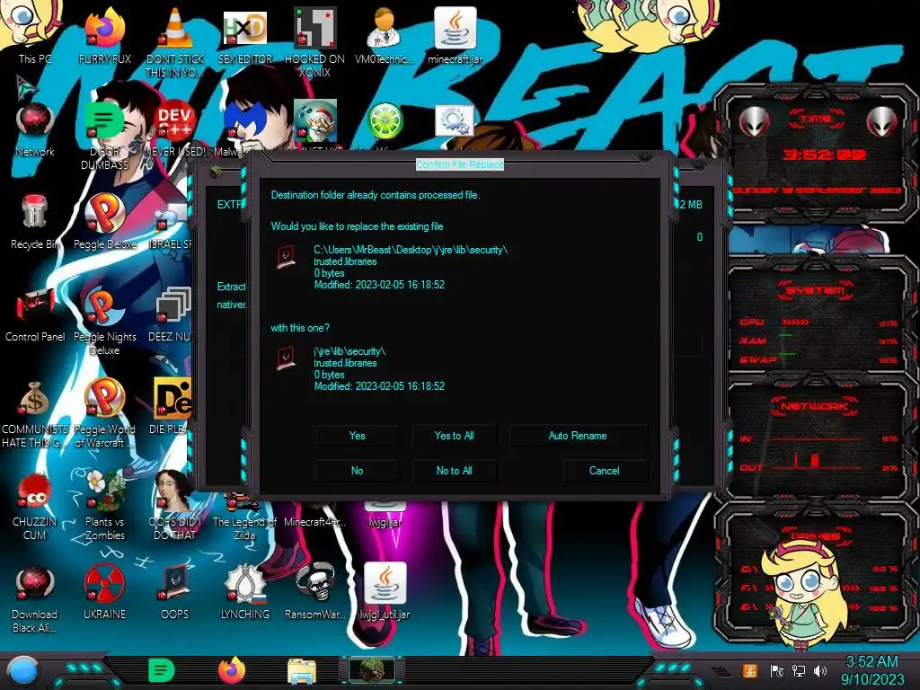Viewport: 920px width, 690px height.
Task: Switch to Minecraft block taskbar item
Action: [x=372, y=670]
